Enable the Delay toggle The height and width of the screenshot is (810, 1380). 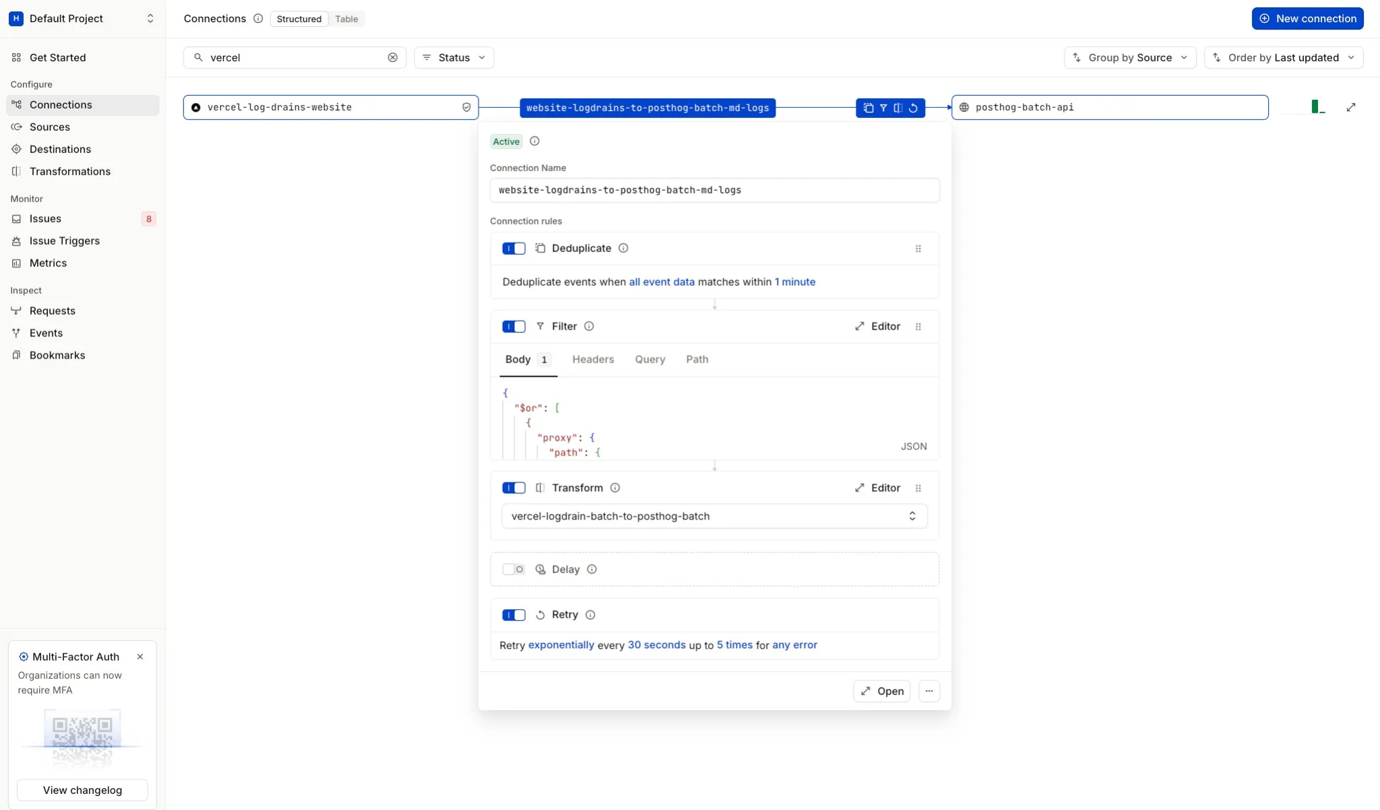coord(513,569)
